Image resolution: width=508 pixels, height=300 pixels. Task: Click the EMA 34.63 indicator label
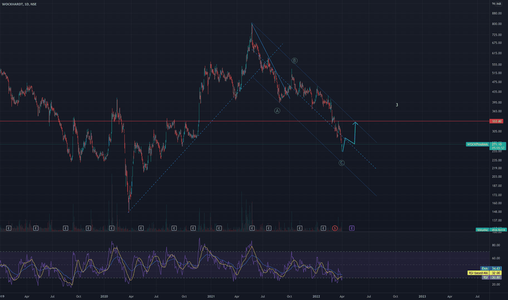click(491, 268)
